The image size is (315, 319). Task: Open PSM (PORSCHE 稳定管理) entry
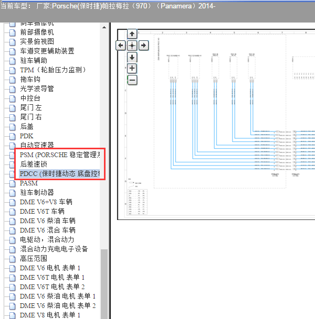point(59,155)
